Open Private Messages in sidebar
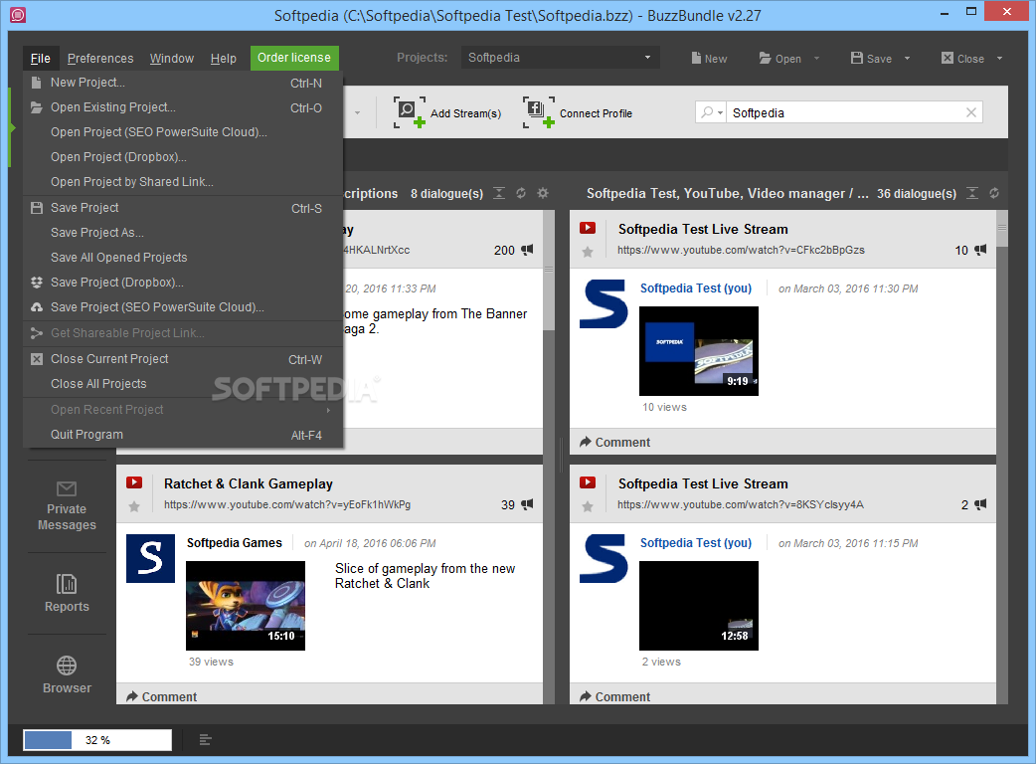Image resolution: width=1036 pixels, height=764 pixels. pos(67,506)
